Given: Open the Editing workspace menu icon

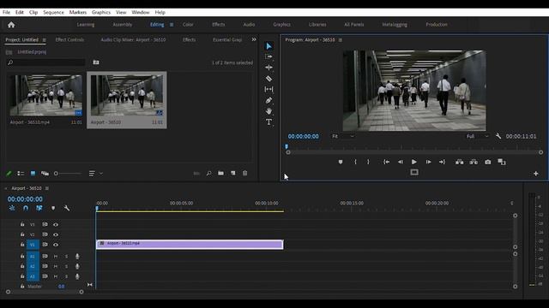Looking at the screenshot, I should click(x=172, y=25).
